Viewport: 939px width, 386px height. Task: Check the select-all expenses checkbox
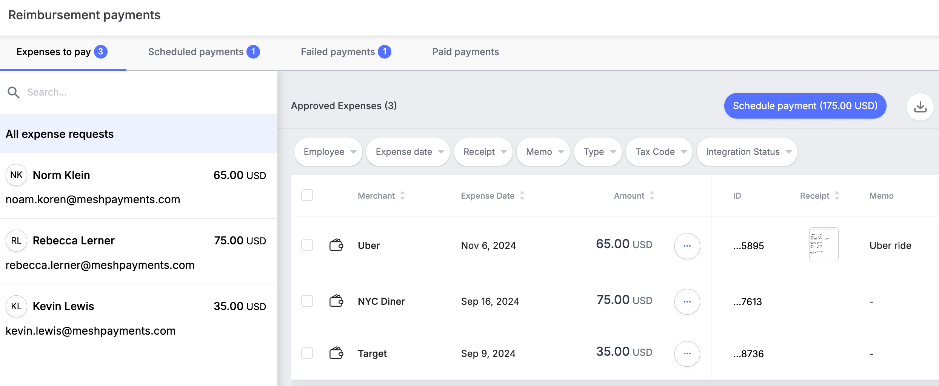[307, 195]
